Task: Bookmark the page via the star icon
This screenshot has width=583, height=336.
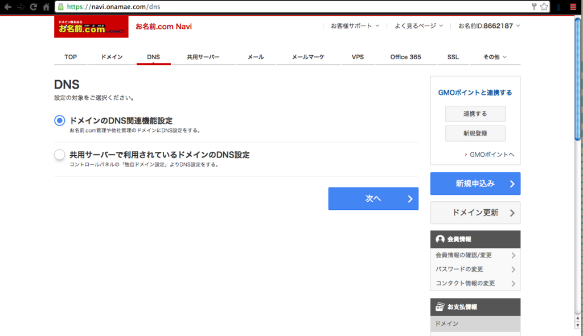Action: coord(544,7)
